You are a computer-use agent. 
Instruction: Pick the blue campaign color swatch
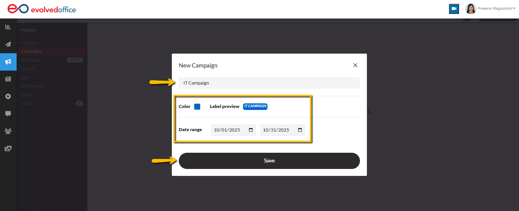tap(197, 107)
